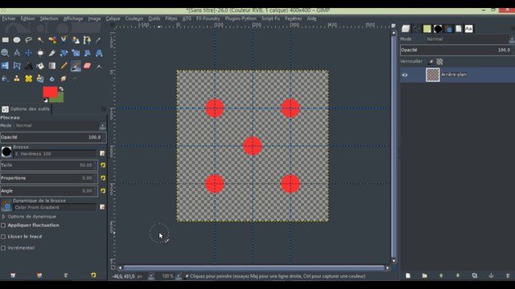Toggle the lock pixels brush icon
Viewport: 515px width, 289px height.
pos(431,62)
